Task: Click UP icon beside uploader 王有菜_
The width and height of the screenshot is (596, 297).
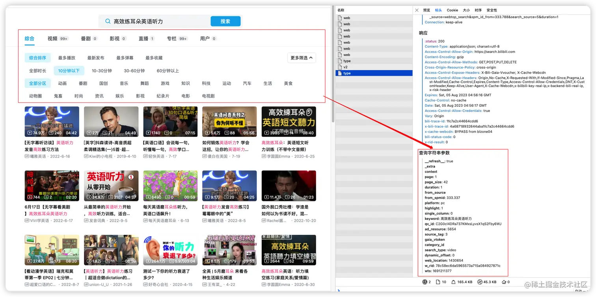Action: [205, 284]
